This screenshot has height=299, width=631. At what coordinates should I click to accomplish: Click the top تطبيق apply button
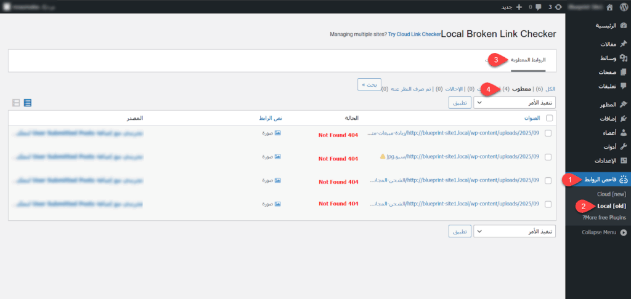pyautogui.click(x=460, y=103)
